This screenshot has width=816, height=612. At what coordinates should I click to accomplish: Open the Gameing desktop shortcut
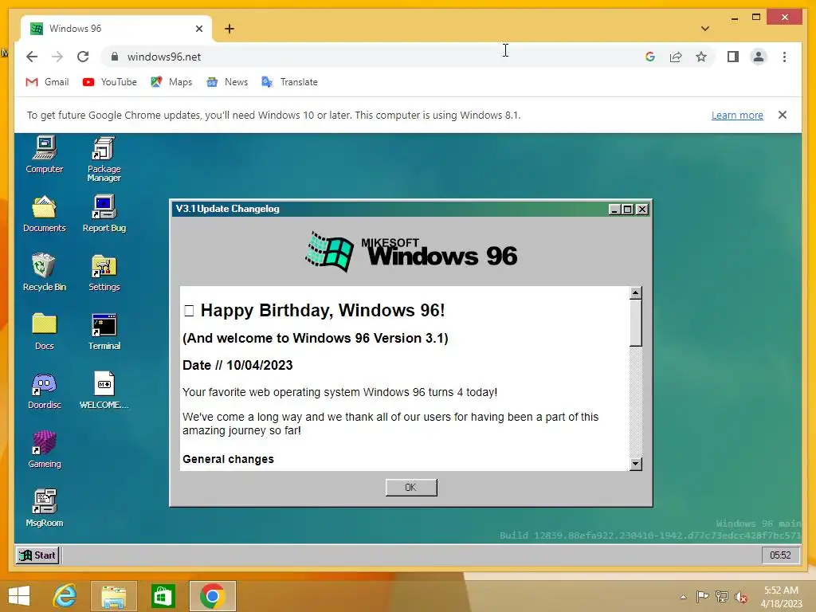[x=45, y=449]
